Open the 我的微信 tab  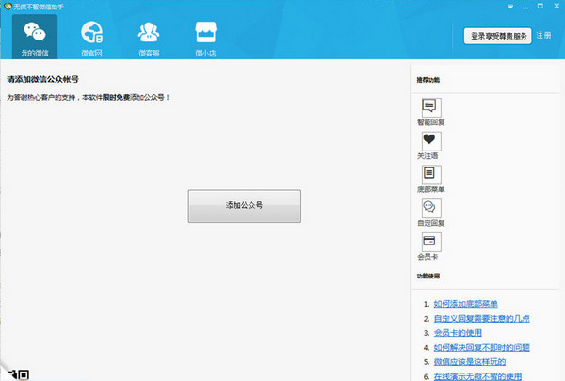pyautogui.click(x=36, y=38)
